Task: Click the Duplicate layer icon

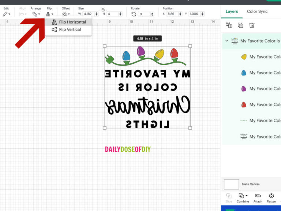Action: point(240,25)
